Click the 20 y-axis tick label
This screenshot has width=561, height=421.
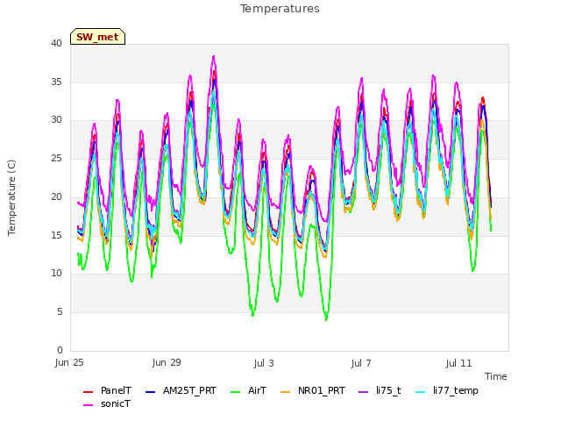tap(56, 196)
